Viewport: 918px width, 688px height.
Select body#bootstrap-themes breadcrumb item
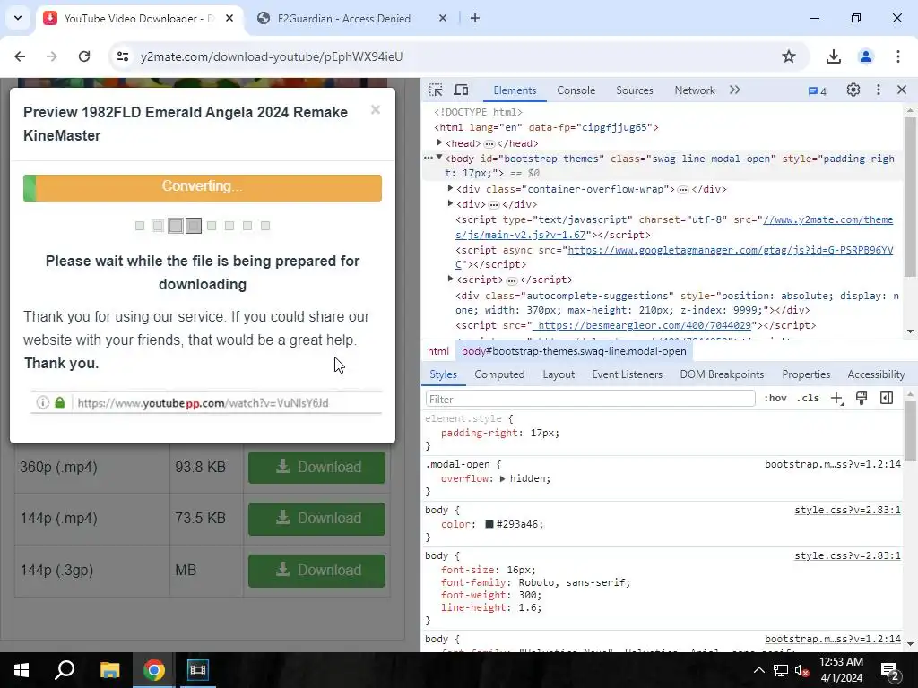574,351
